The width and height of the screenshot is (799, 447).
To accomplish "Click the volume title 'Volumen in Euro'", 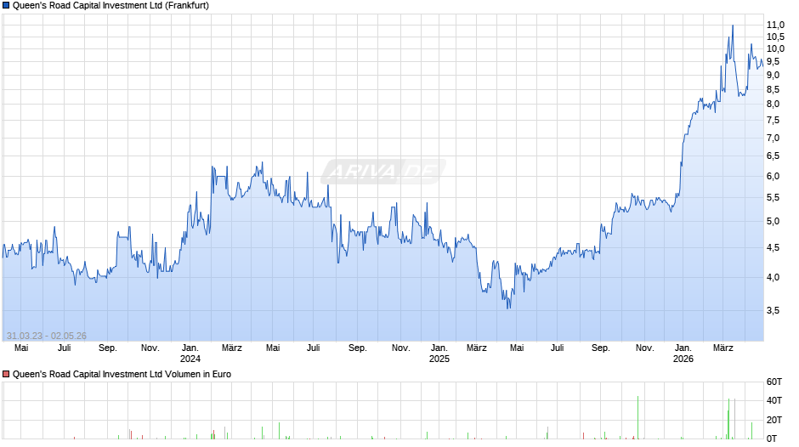I will click(x=198, y=374).
